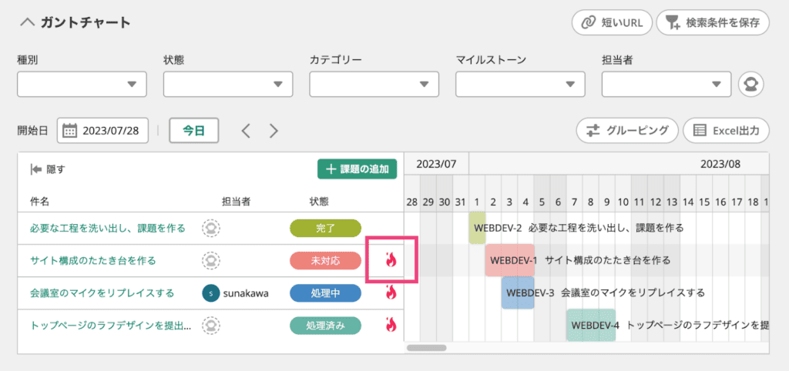Go to next period with right arrow
Viewport: 789px width, 371px height.
(274, 131)
